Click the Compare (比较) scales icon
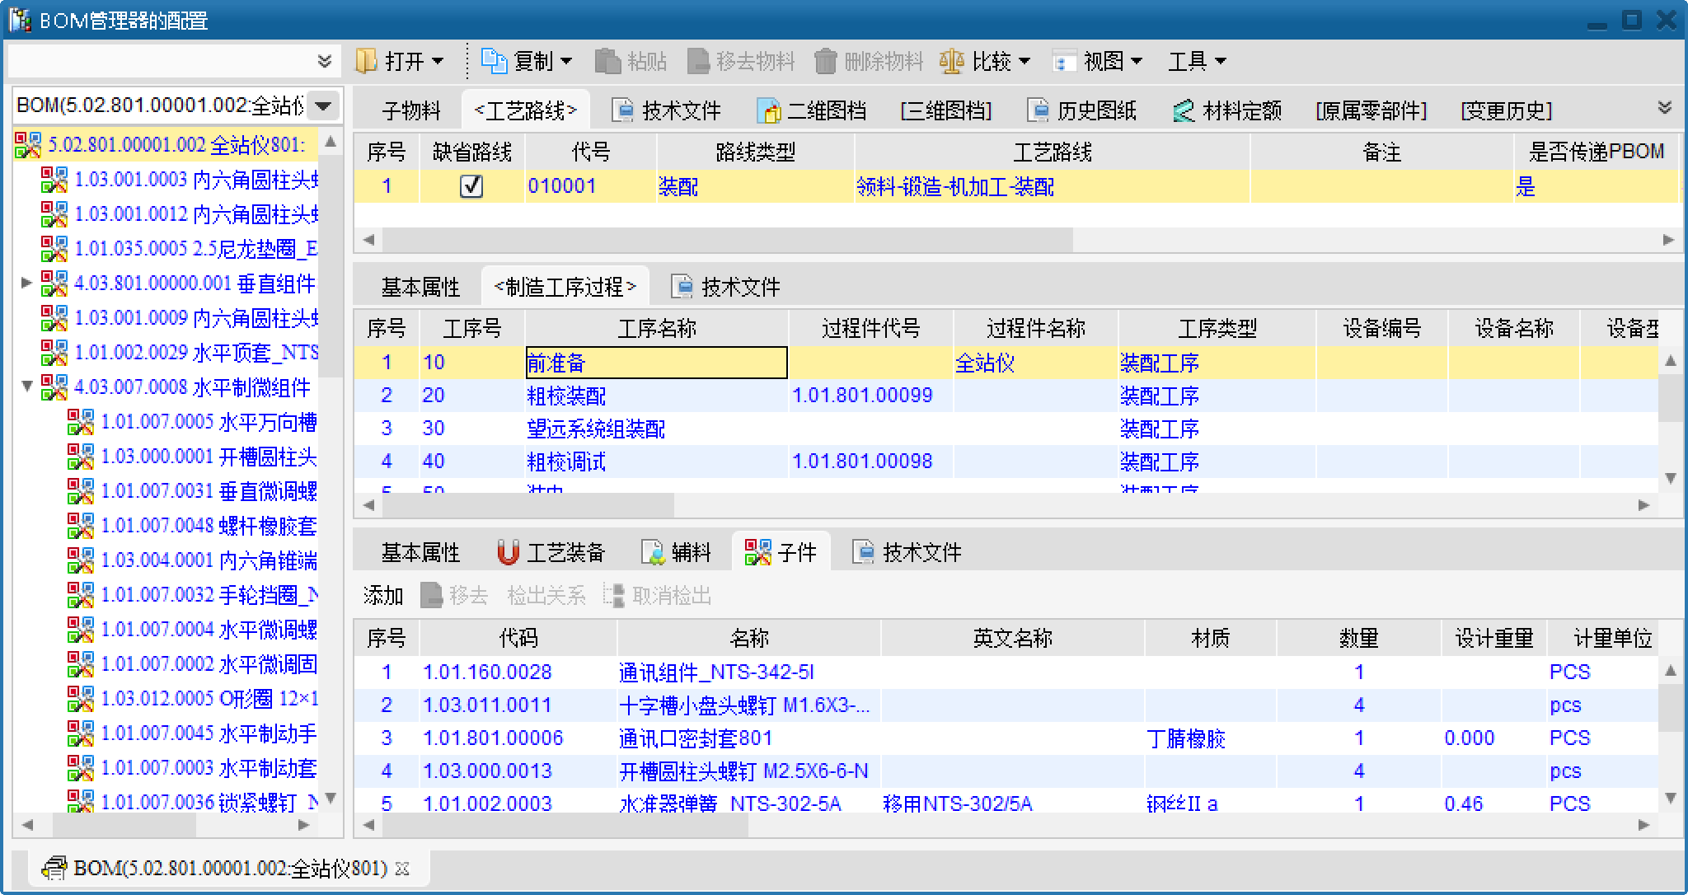The height and width of the screenshot is (895, 1688). pyautogui.click(x=952, y=61)
